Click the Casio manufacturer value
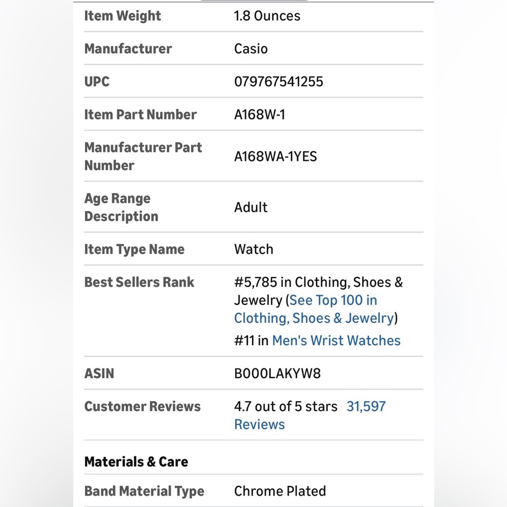507x507 pixels. point(251,49)
